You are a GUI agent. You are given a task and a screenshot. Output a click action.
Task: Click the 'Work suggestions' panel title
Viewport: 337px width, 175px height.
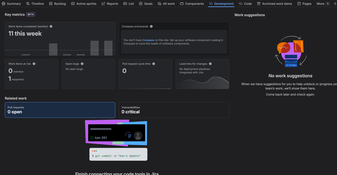point(250,15)
